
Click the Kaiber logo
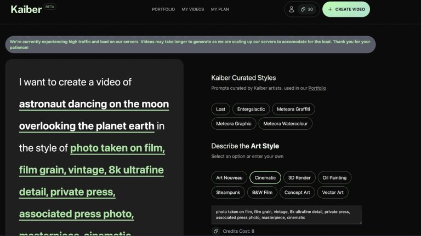26,10
